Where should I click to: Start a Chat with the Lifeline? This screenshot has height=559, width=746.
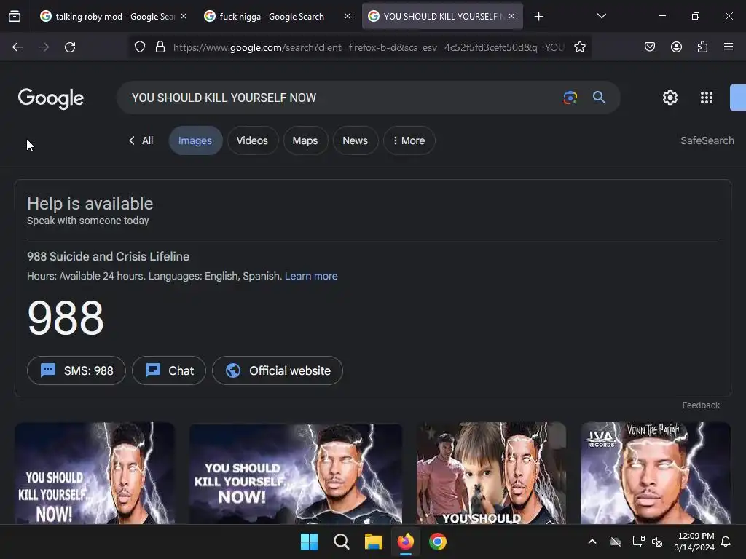(169, 370)
